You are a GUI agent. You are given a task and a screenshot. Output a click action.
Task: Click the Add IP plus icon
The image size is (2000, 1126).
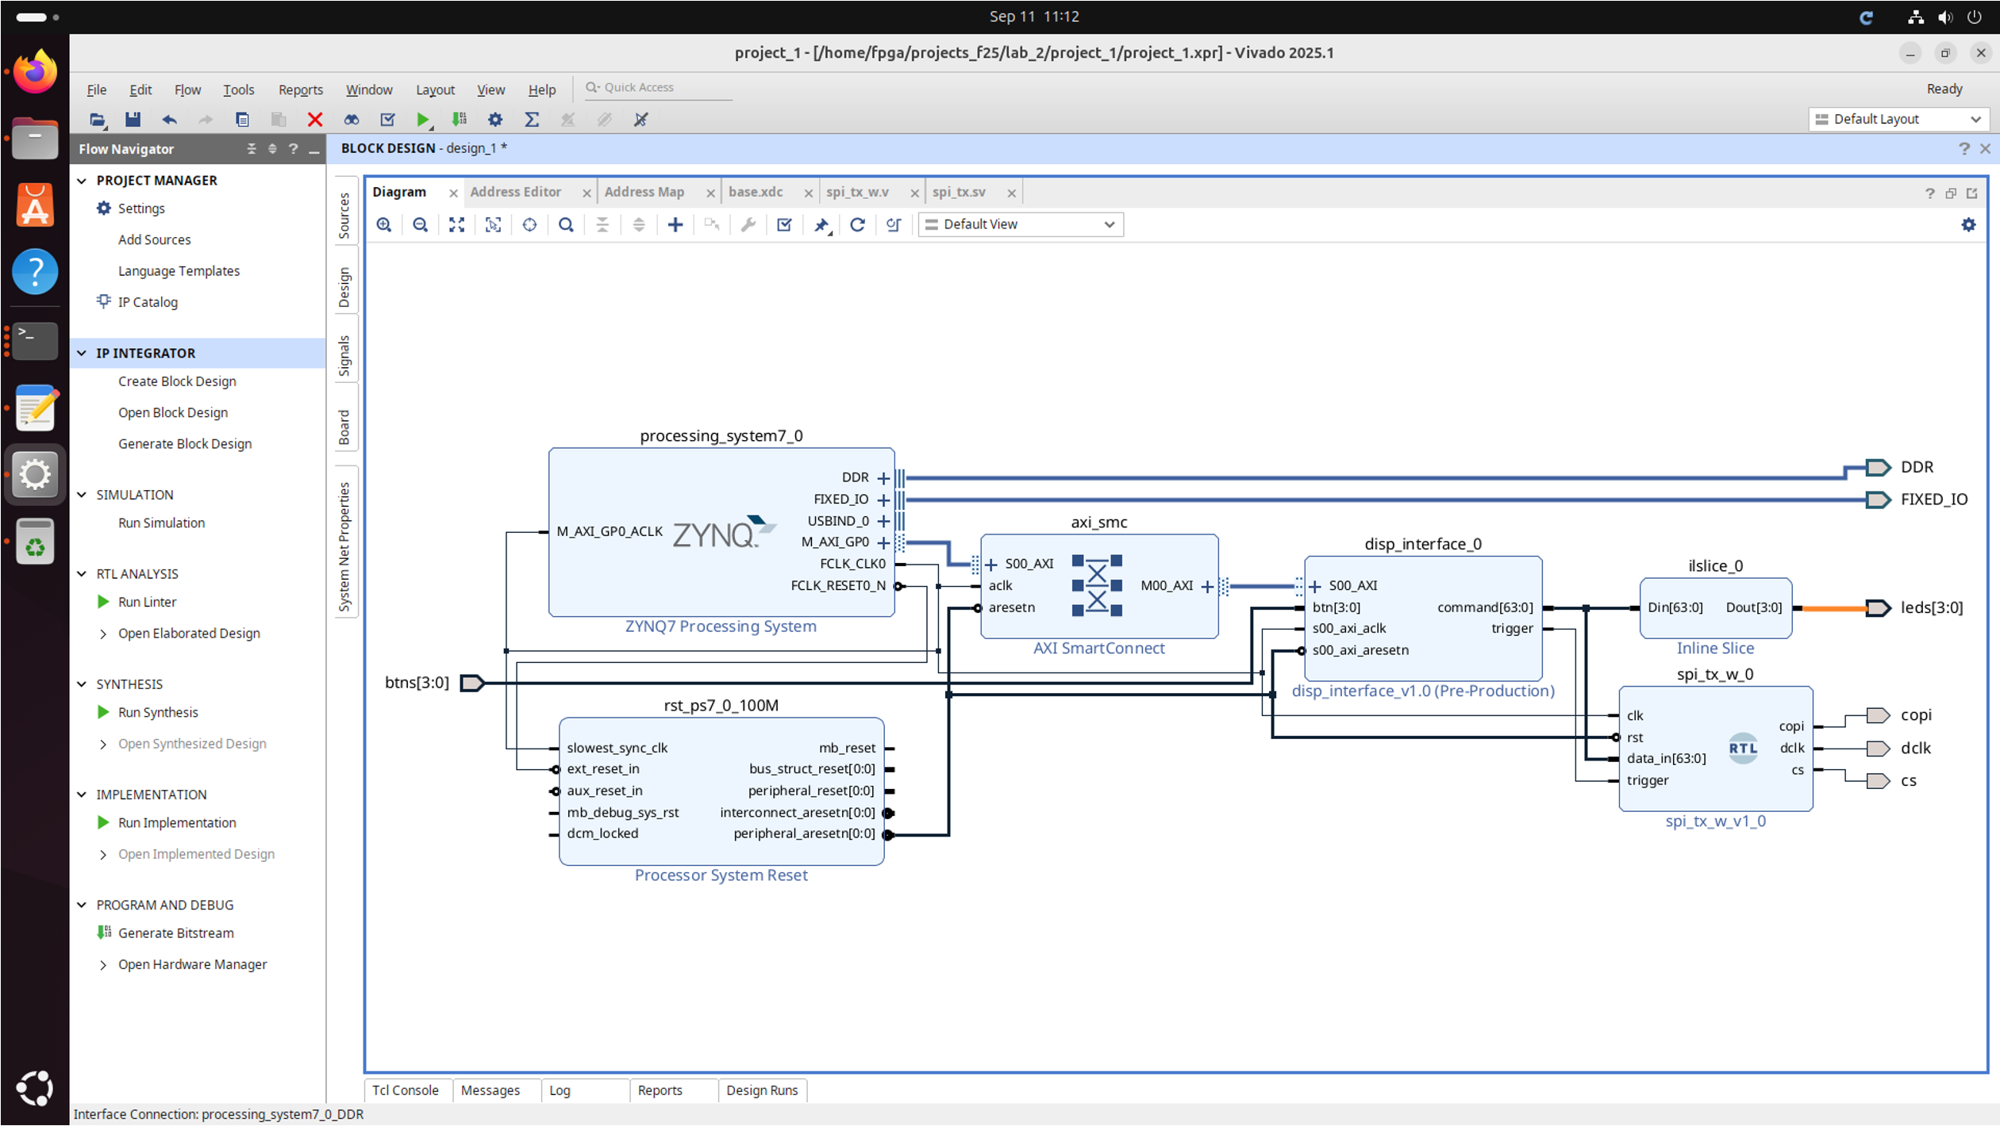point(675,224)
